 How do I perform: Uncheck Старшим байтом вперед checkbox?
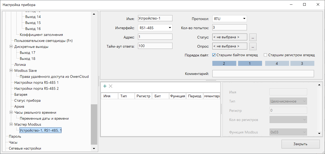click(214, 55)
